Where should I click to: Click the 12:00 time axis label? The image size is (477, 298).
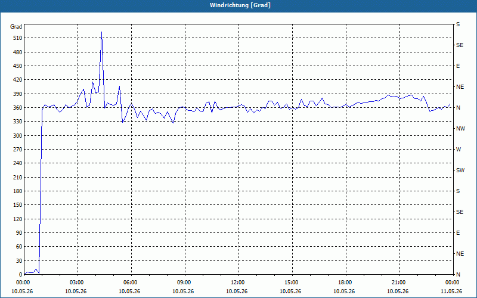click(x=238, y=283)
